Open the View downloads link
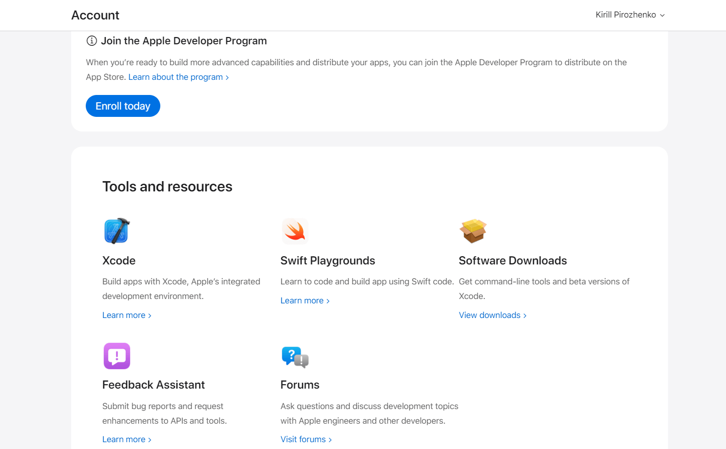Image resolution: width=726 pixels, height=449 pixels. (x=493, y=315)
